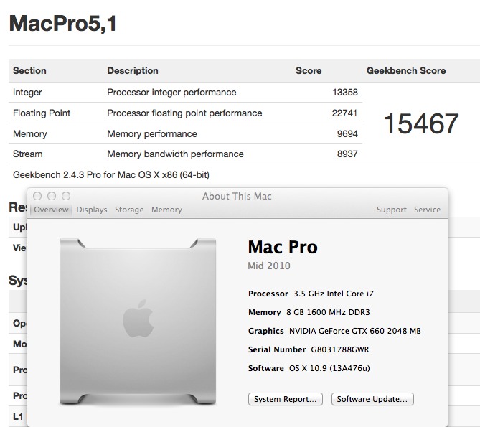Open the Support link
This screenshot has height=427, width=480.
pyautogui.click(x=392, y=210)
